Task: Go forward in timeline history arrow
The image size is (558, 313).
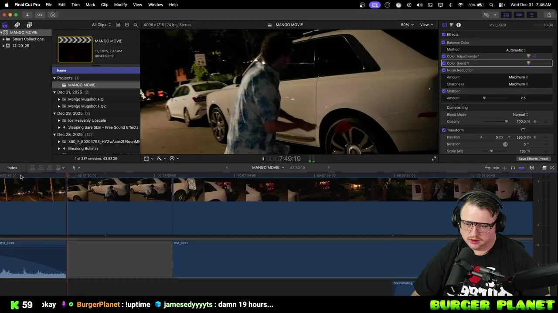Action: 329,167
